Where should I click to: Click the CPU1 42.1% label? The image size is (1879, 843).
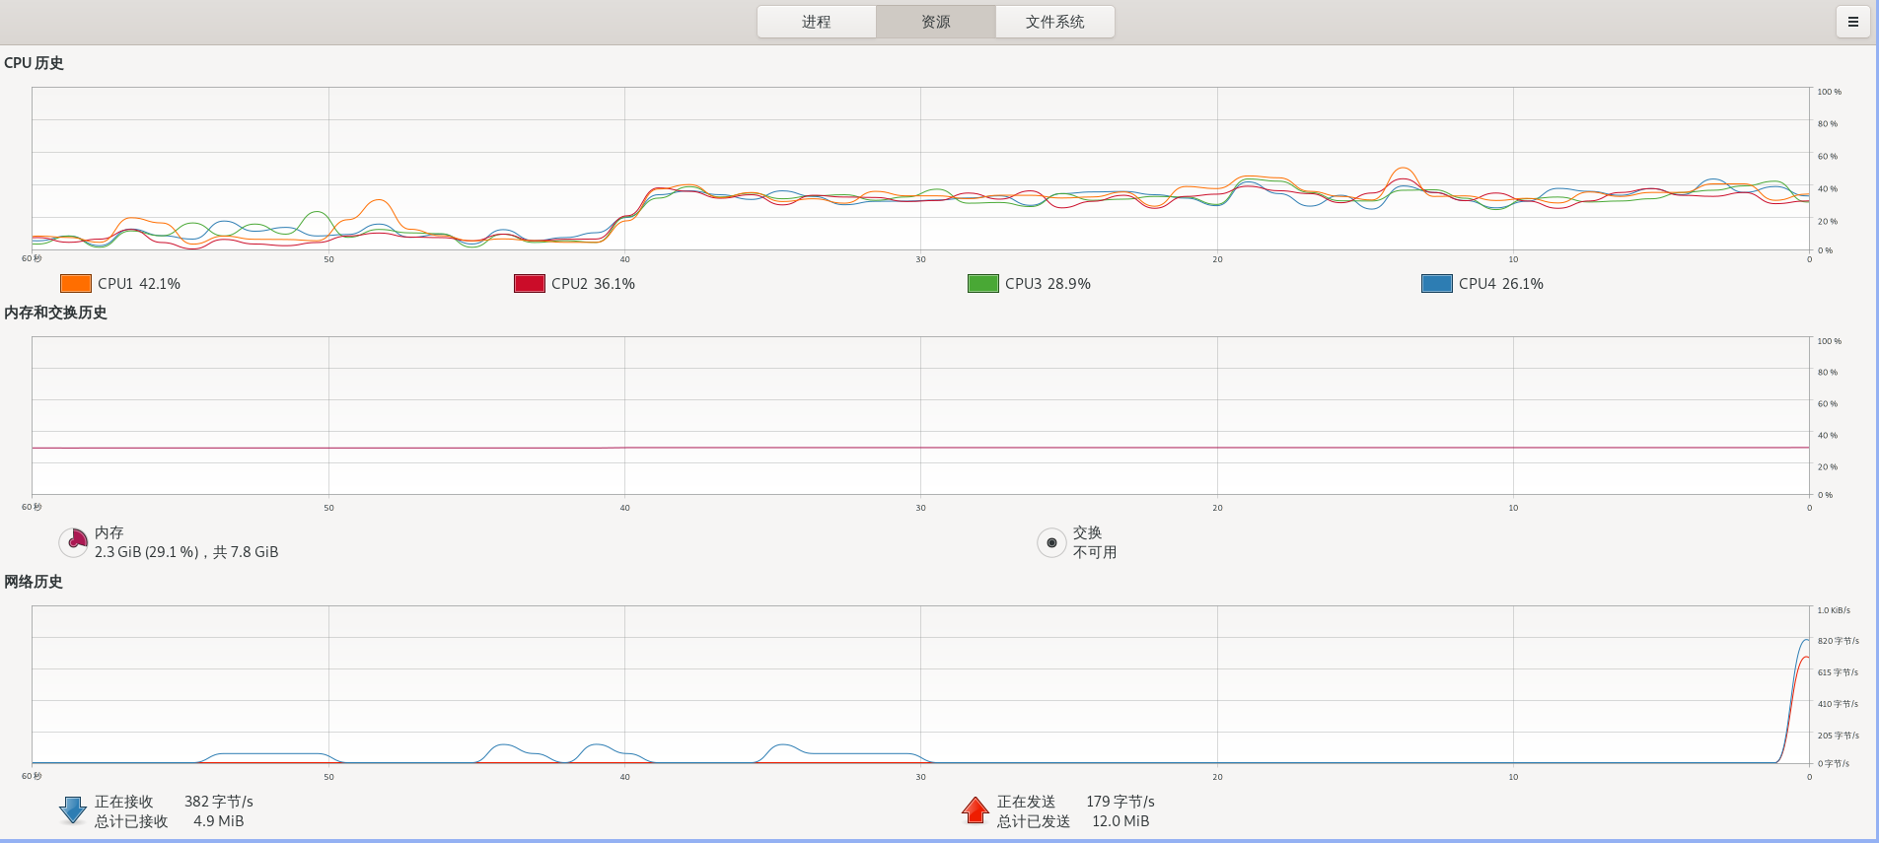(139, 284)
